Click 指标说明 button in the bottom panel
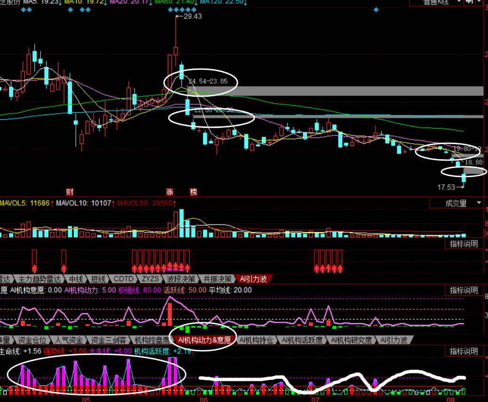This screenshot has height=402, width=488. click(464, 351)
